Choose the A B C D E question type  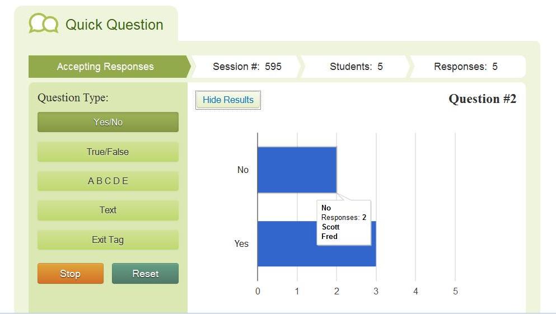click(108, 181)
